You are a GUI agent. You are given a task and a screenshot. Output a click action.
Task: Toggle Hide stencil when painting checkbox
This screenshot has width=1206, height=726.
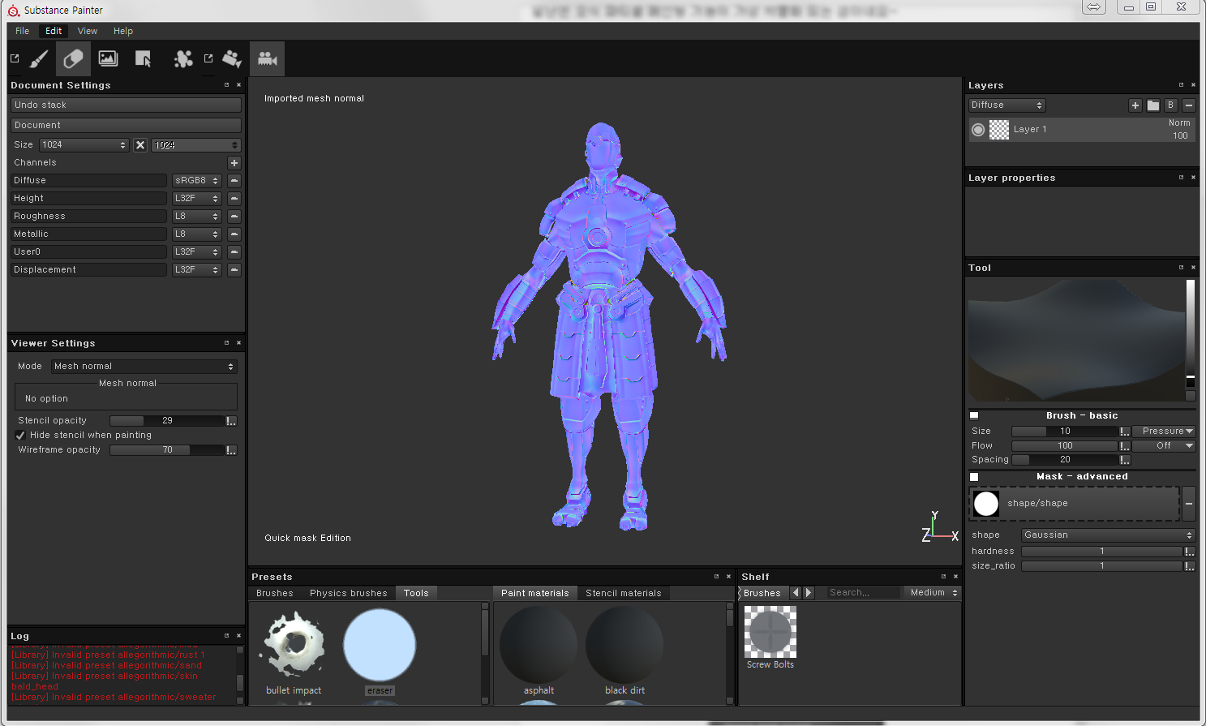pos(21,436)
